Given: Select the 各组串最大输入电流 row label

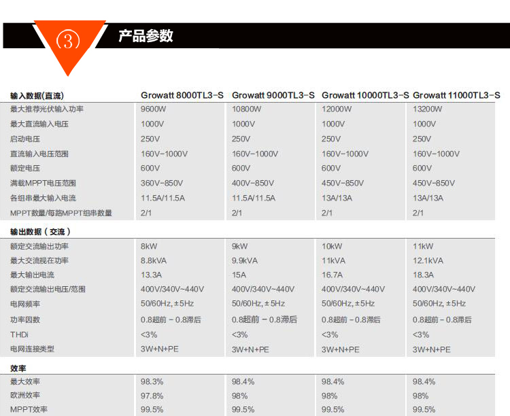Looking at the screenshot, I should 43,198.
